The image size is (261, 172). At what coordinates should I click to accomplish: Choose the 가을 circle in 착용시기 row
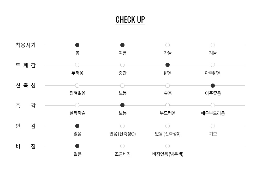(x=168, y=45)
